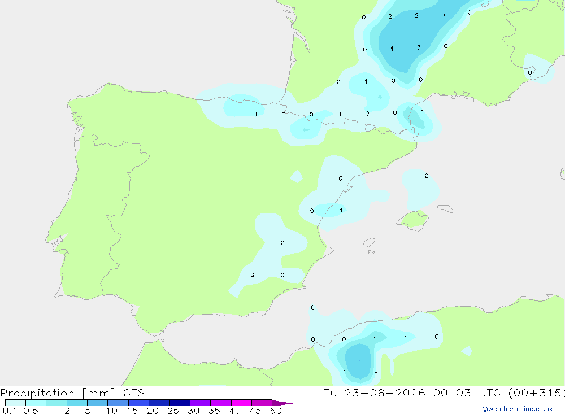
Task: Click the legend label '0.1'
Action: click(x=10, y=411)
